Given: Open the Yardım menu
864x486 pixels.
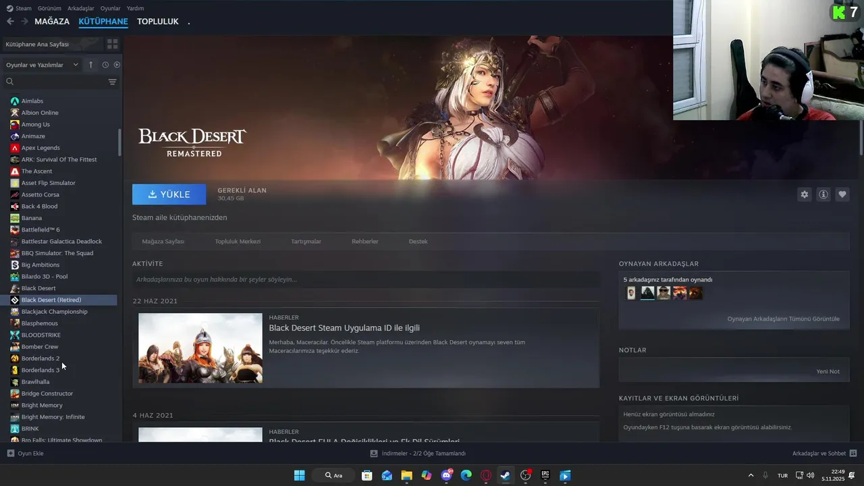Looking at the screenshot, I should [x=135, y=8].
